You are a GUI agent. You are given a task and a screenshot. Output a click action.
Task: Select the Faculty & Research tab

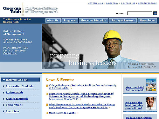123,20
